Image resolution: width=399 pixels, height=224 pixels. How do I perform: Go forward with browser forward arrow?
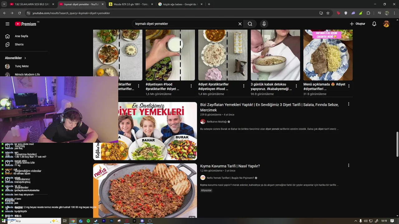12,13
